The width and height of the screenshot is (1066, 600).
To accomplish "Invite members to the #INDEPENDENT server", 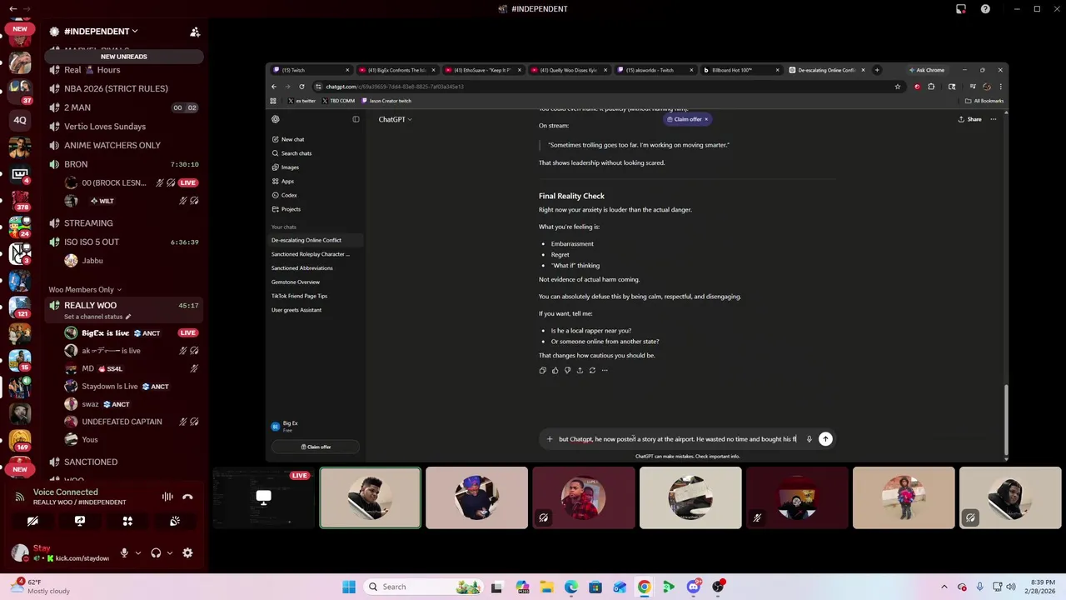I will point(195,32).
